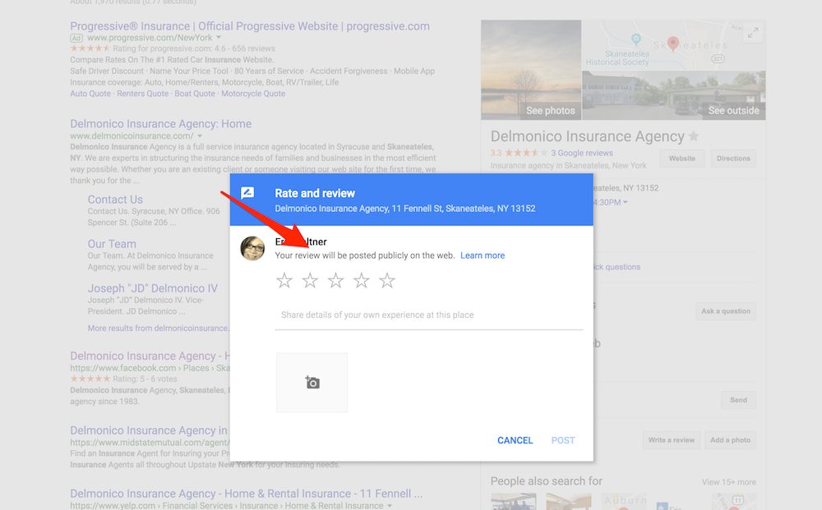Click the Ask a question button
822x510 pixels.
726,311
